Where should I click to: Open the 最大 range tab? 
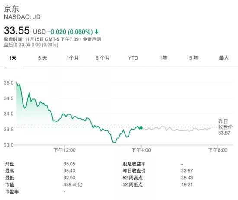tap(224, 58)
